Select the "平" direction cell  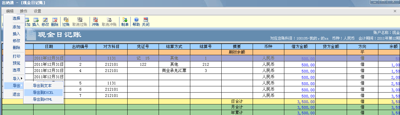[362, 52]
